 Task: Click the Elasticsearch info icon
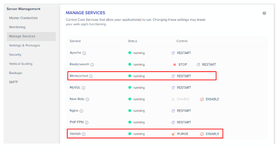(92, 64)
